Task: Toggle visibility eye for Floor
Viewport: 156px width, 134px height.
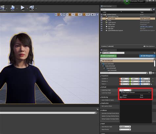Action: click(x=101, y=21)
